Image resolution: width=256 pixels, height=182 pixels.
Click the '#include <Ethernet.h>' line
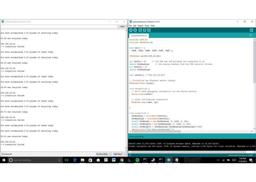tap(141, 42)
